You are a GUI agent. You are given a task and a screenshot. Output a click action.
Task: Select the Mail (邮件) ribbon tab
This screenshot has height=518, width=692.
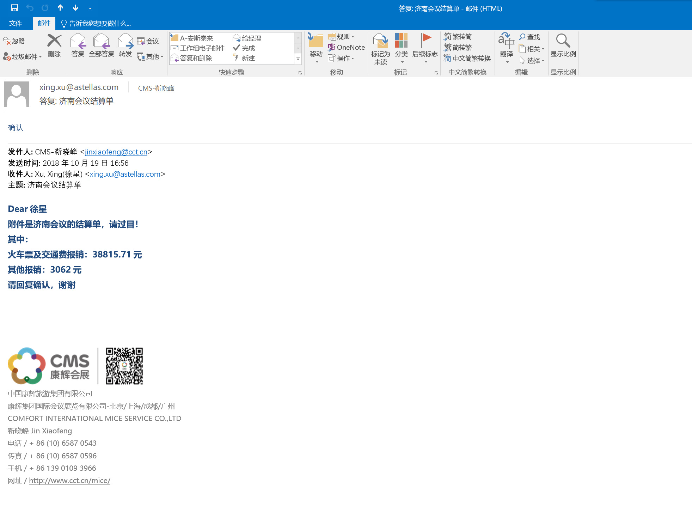pyautogui.click(x=44, y=23)
